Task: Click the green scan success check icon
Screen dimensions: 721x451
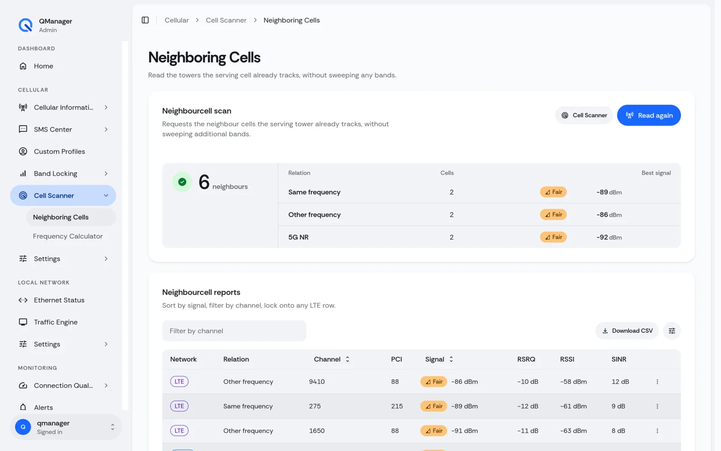Action: click(x=182, y=182)
